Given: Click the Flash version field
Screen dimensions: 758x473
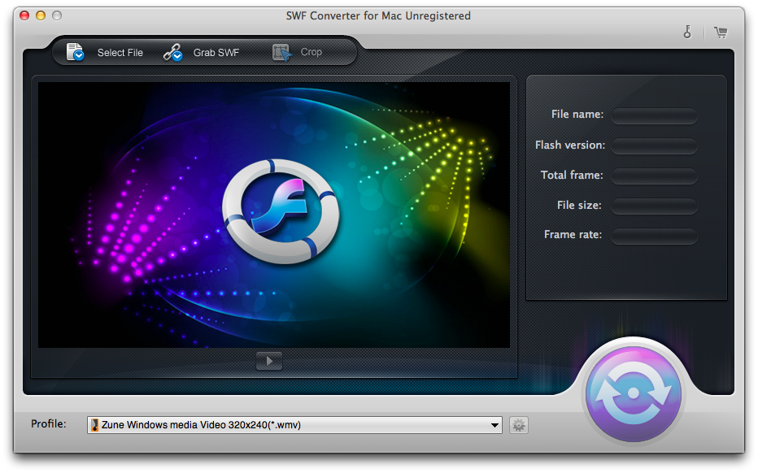Looking at the screenshot, I should tap(654, 146).
